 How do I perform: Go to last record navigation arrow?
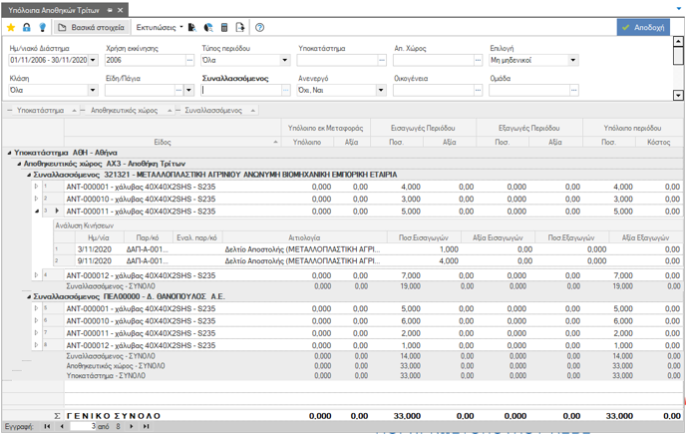pyautogui.click(x=147, y=426)
